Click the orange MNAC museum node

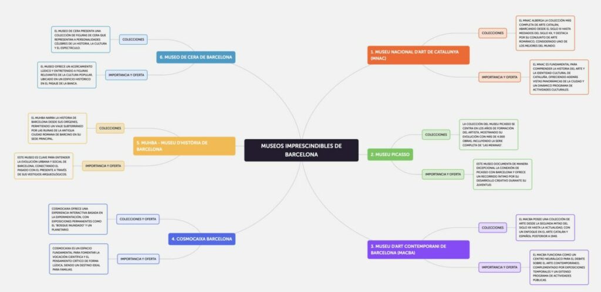pyautogui.click(x=418, y=55)
